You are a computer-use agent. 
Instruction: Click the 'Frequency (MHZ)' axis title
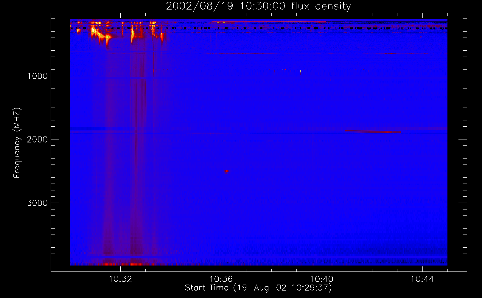(x=17, y=143)
